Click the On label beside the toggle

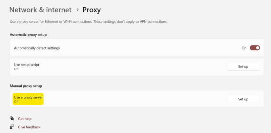(x=244, y=48)
